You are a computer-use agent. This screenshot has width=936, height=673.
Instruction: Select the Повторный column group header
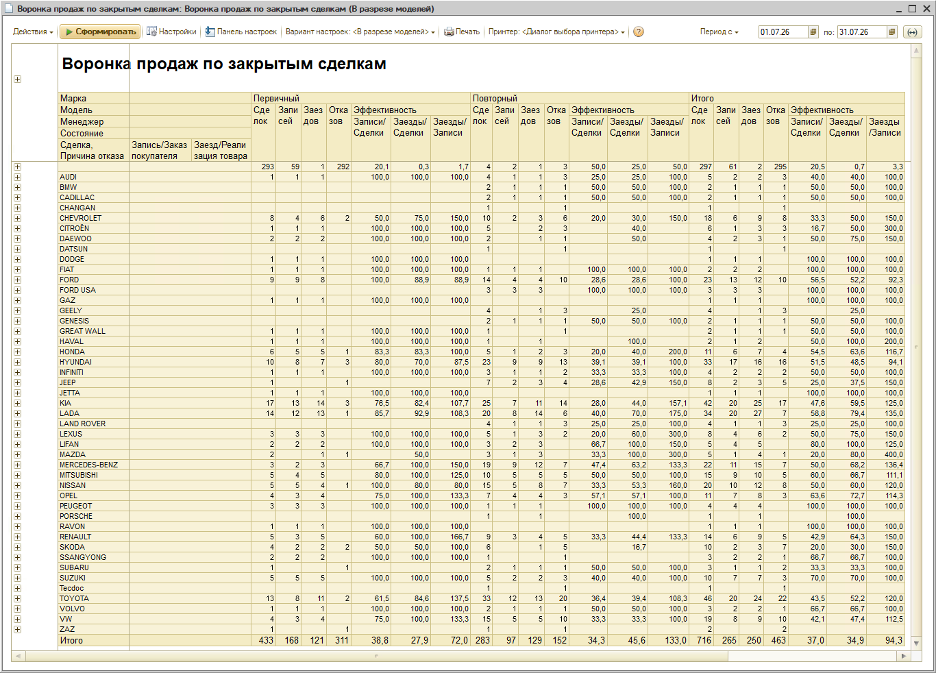580,98
